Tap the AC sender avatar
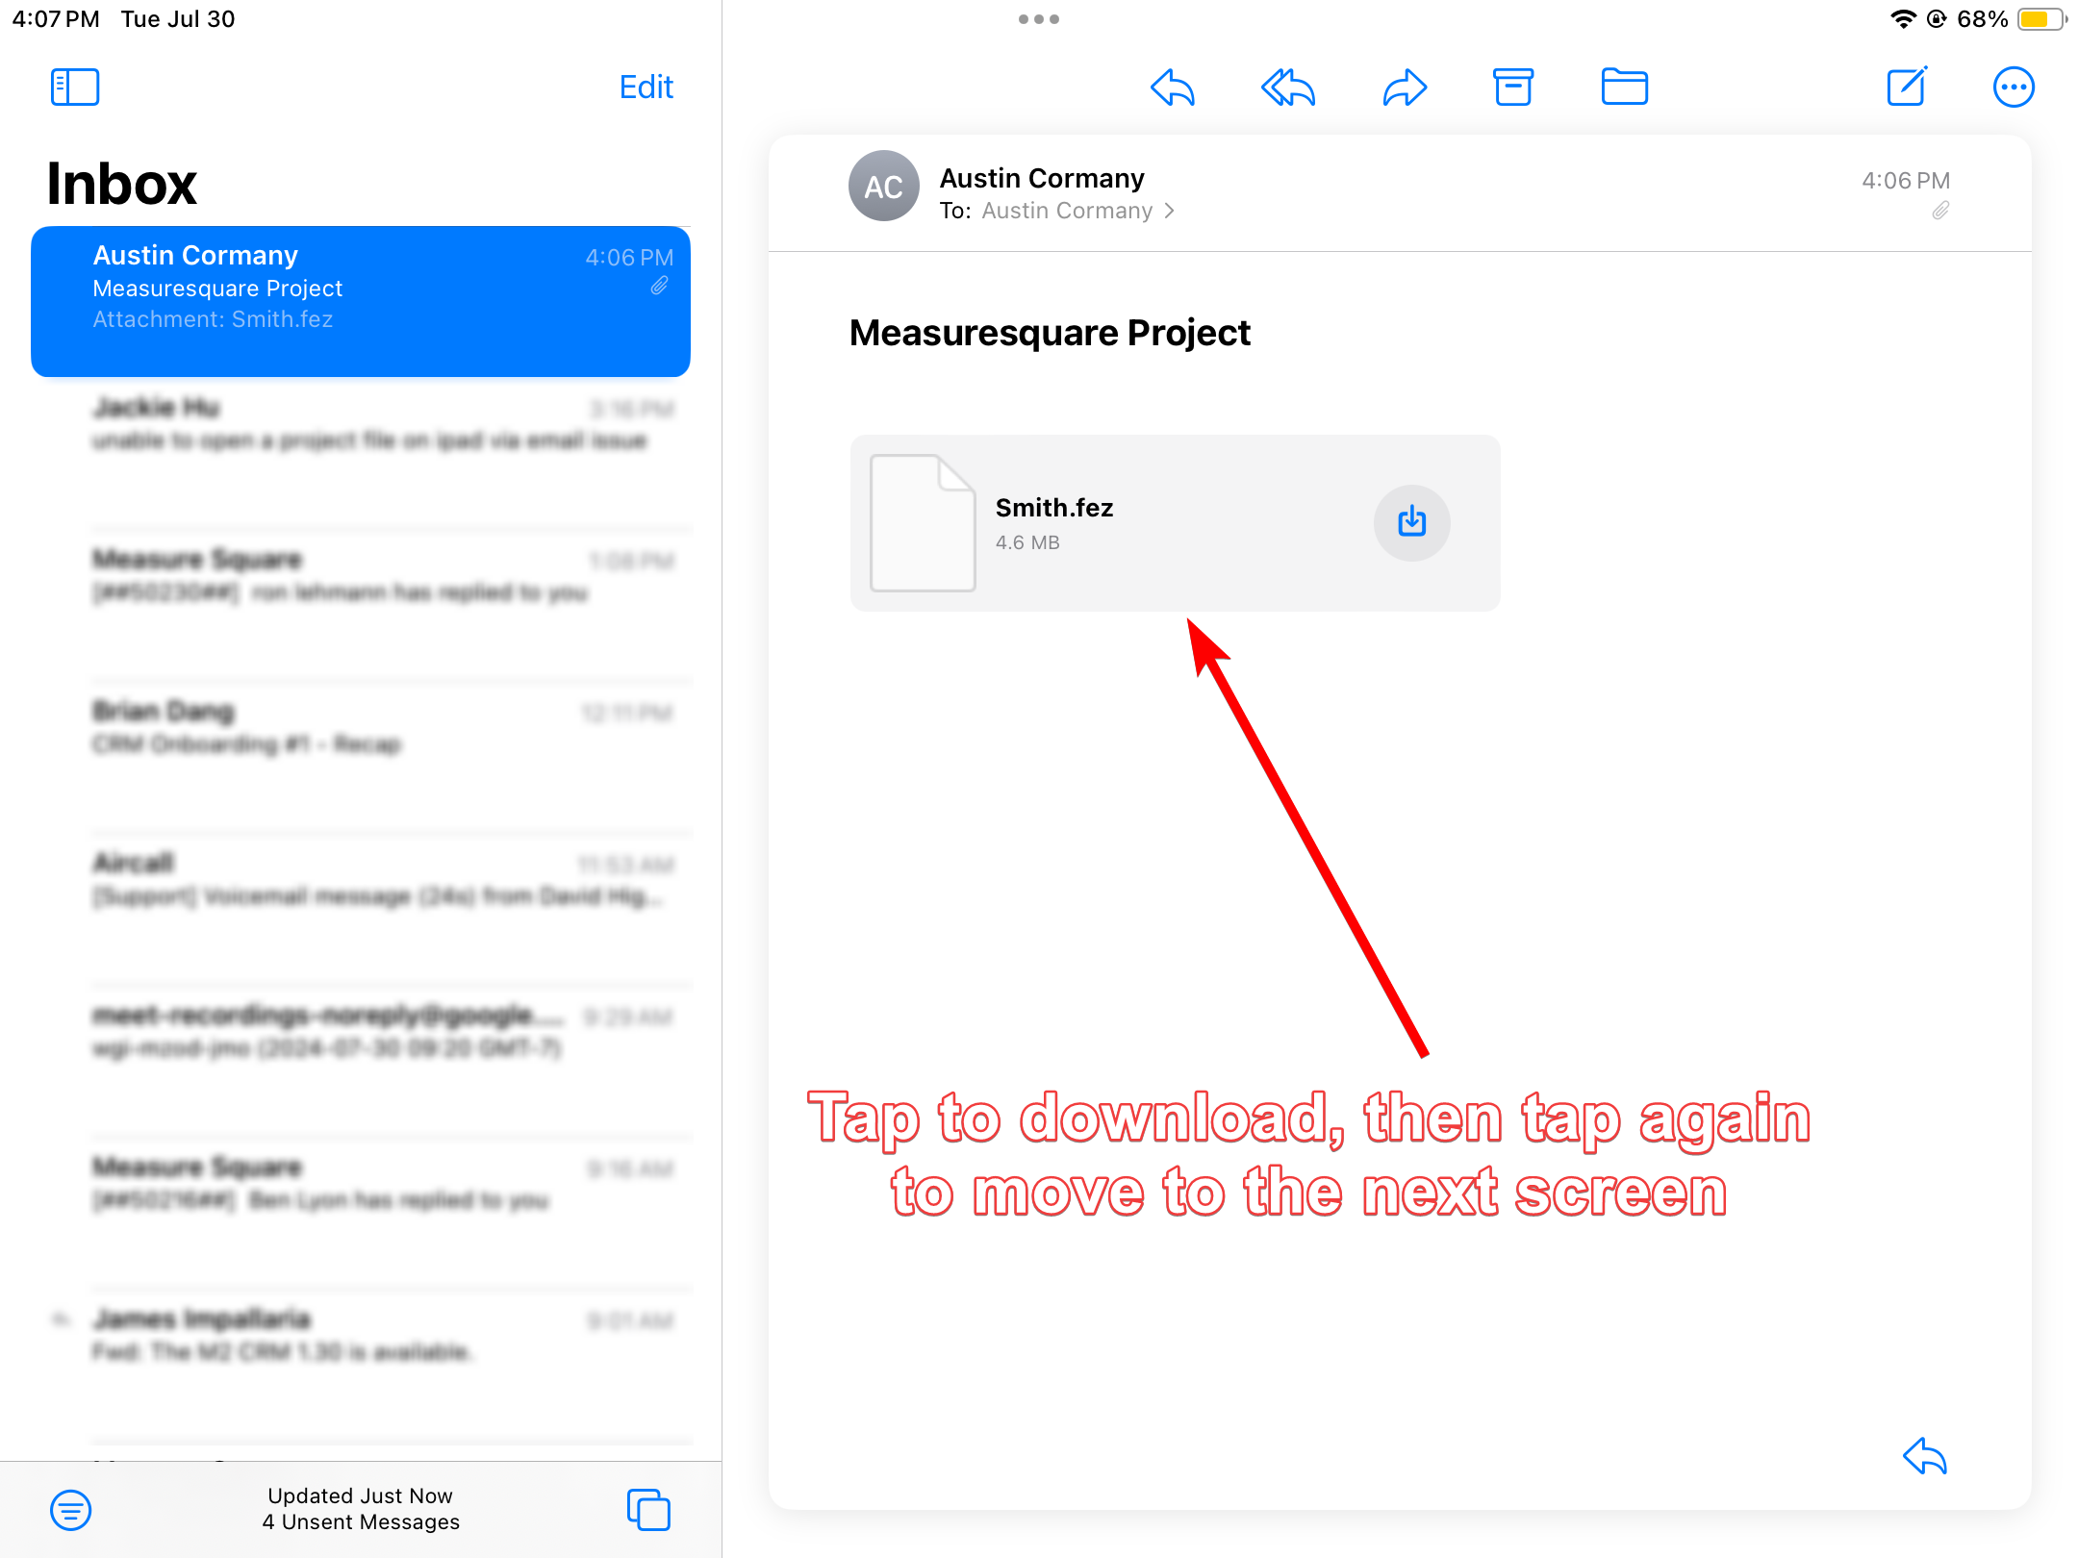 (883, 187)
